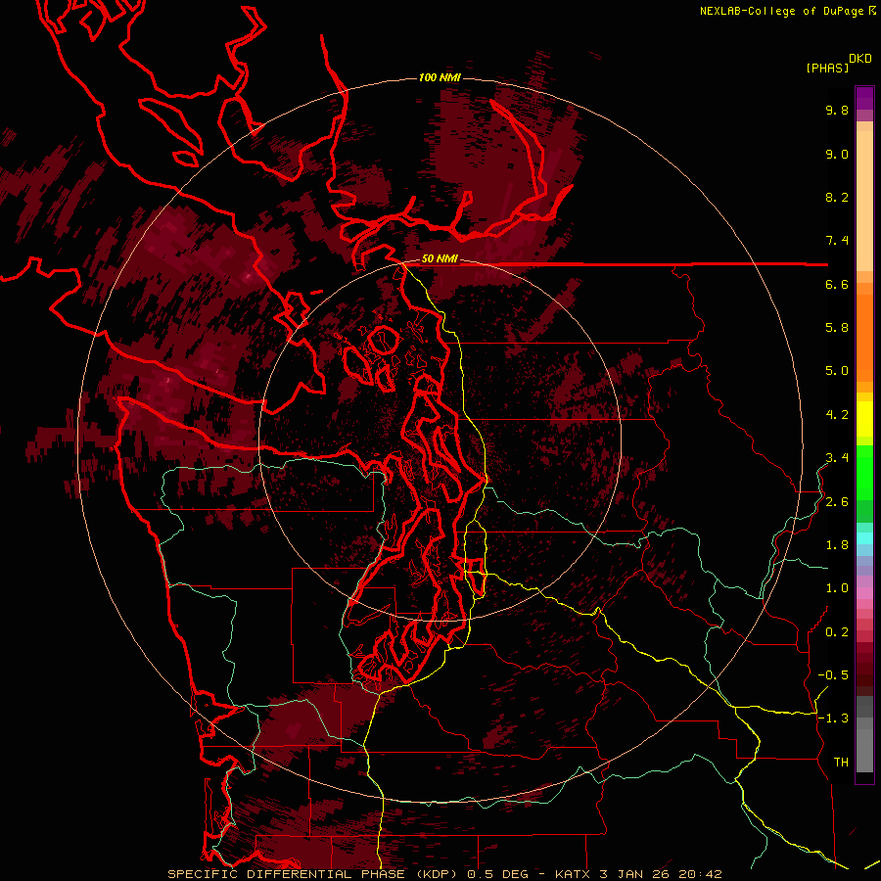Pick the purple segment at top of color bar

click(x=864, y=99)
